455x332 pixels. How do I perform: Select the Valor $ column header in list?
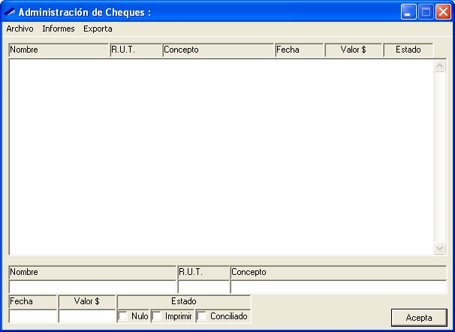(x=354, y=50)
